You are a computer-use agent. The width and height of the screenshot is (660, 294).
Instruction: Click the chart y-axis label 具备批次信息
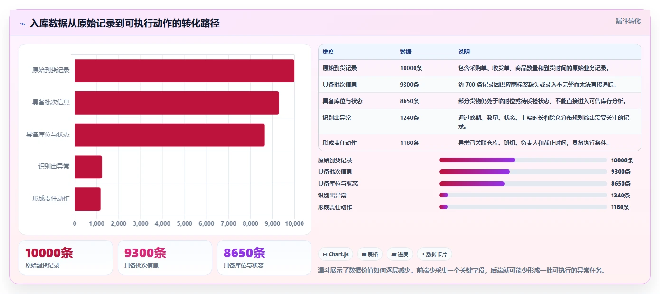[x=51, y=103]
